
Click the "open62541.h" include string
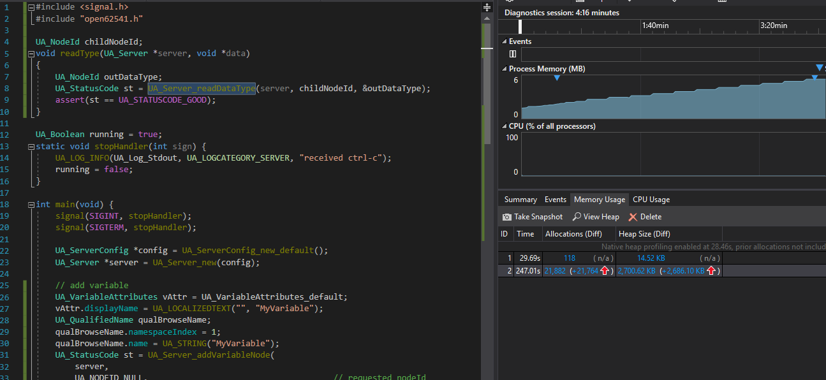point(112,18)
